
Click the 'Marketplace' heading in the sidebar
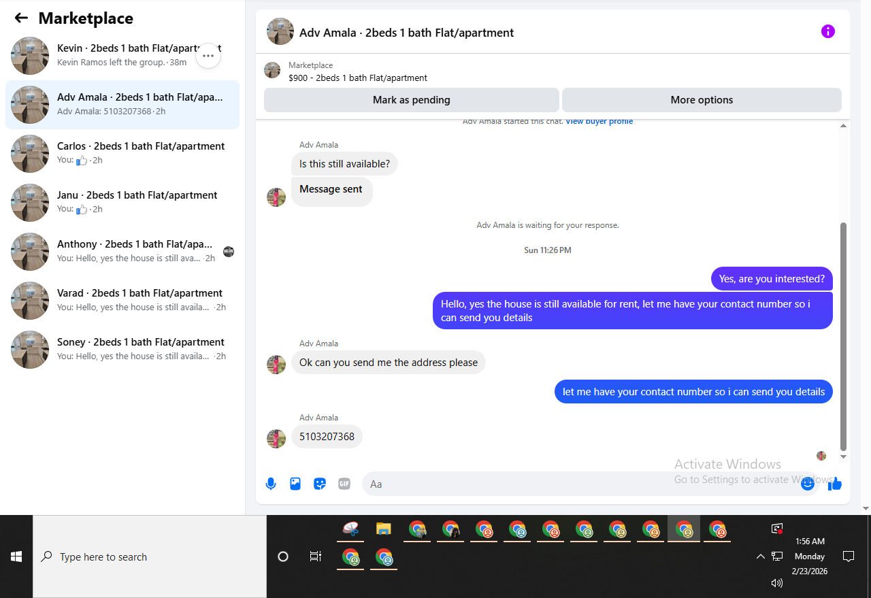coord(86,18)
